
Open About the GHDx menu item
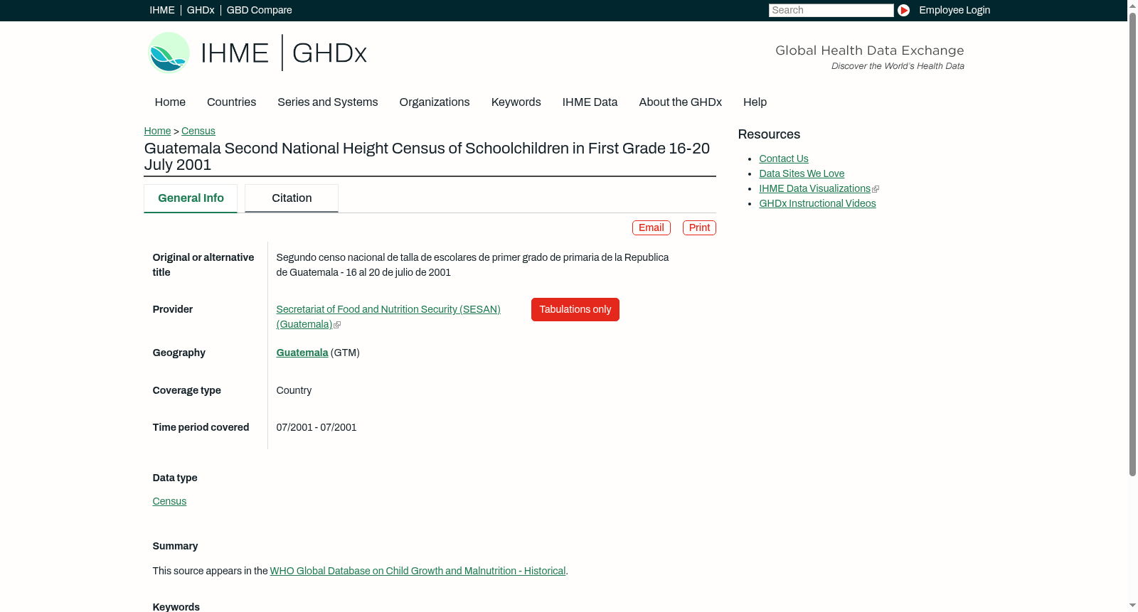681,102
